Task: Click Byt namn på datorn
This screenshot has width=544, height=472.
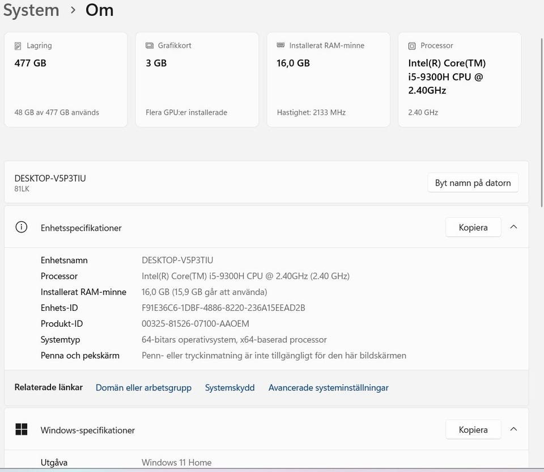Action: 473,183
